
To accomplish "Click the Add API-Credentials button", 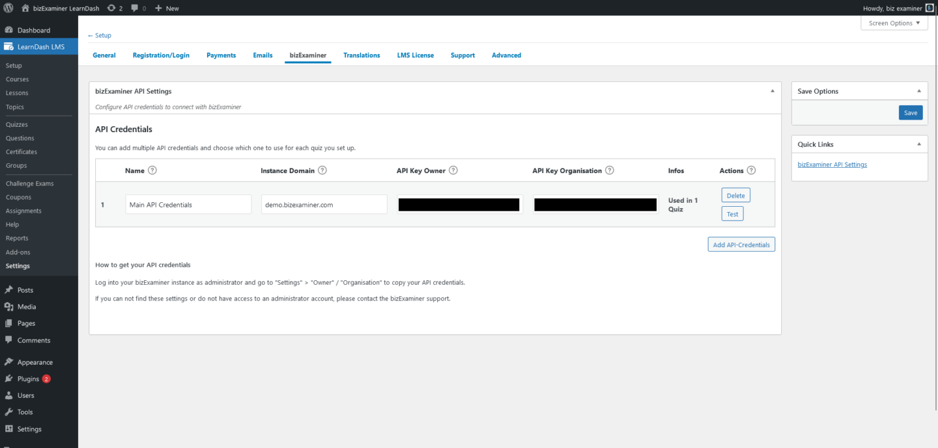I will 741,244.
